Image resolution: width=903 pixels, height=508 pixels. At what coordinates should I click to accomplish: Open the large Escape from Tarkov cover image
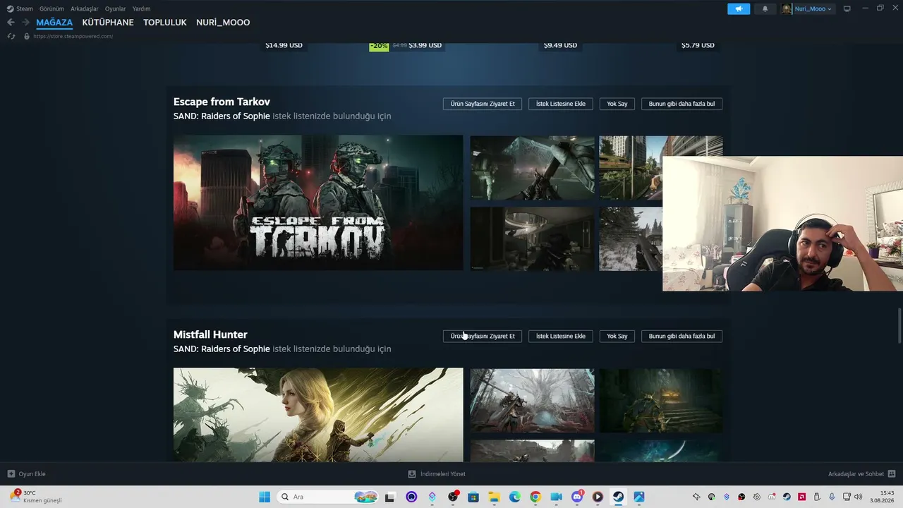tap(318, 202)
